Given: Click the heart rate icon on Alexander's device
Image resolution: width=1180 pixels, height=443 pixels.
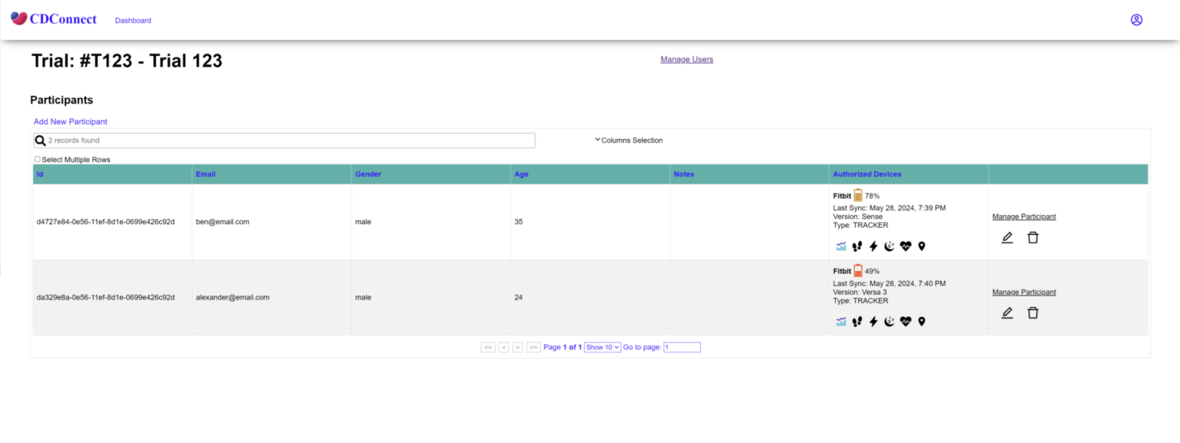Looking at the screenshot, I should (906, 321).
